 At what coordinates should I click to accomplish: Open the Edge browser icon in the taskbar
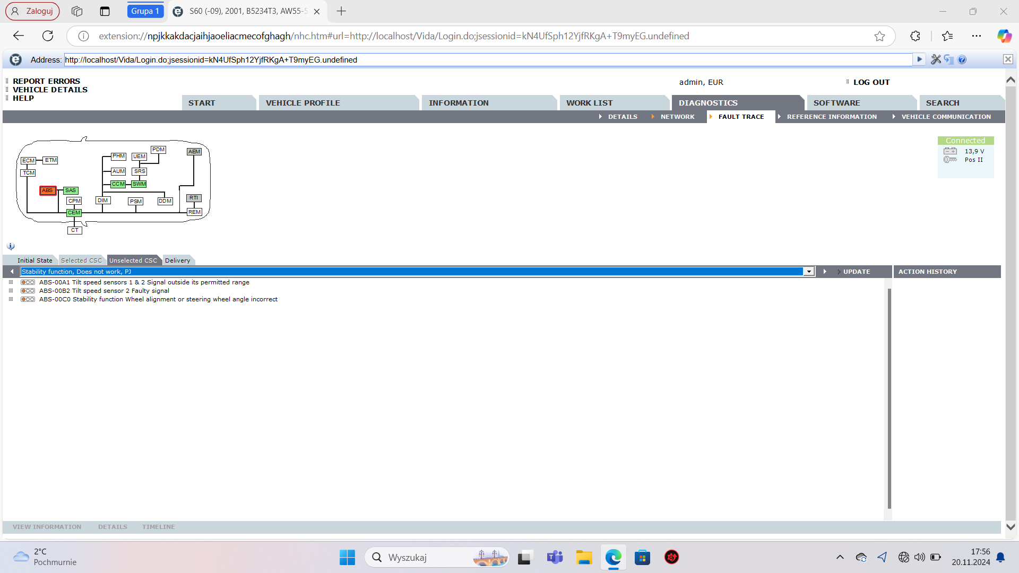pyautogui.click(x=613, y=557)
